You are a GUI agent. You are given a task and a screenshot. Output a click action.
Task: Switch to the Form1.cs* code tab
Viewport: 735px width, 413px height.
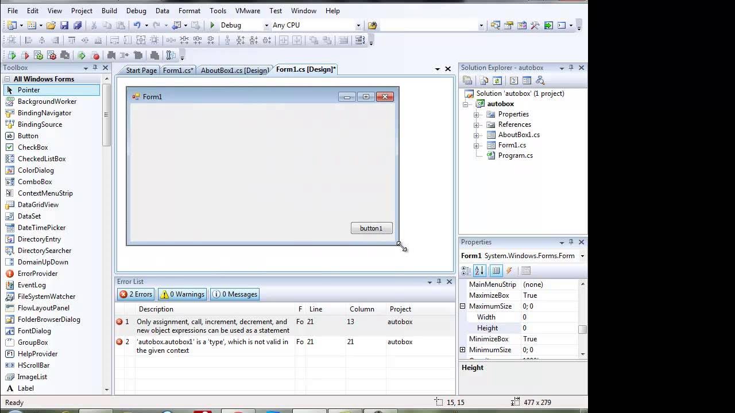[178, 70]
